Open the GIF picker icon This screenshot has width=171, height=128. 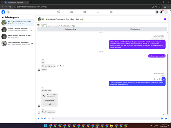click(x=49, y=119)
